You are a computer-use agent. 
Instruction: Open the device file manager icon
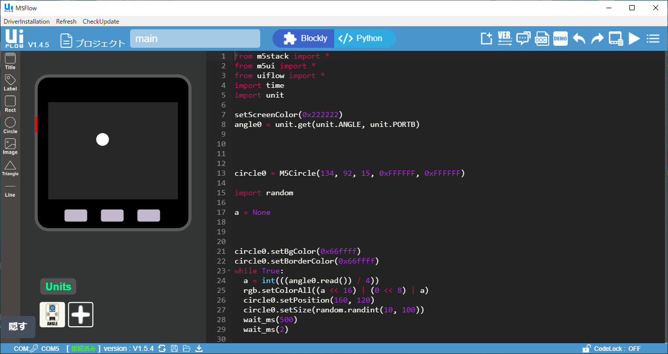pyautogui.click(x=616, y=39)
